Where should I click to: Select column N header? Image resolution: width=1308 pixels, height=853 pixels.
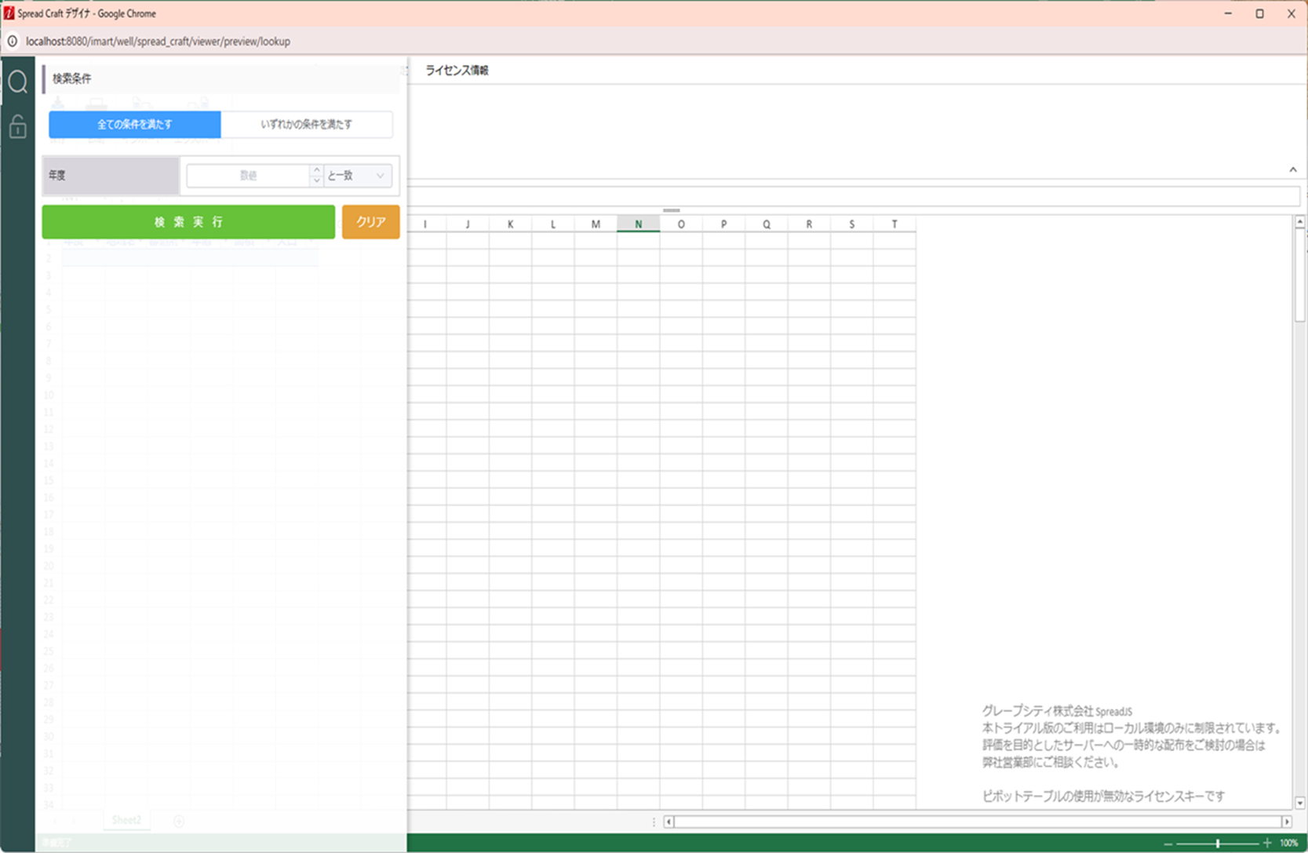[x=638, y=224]
